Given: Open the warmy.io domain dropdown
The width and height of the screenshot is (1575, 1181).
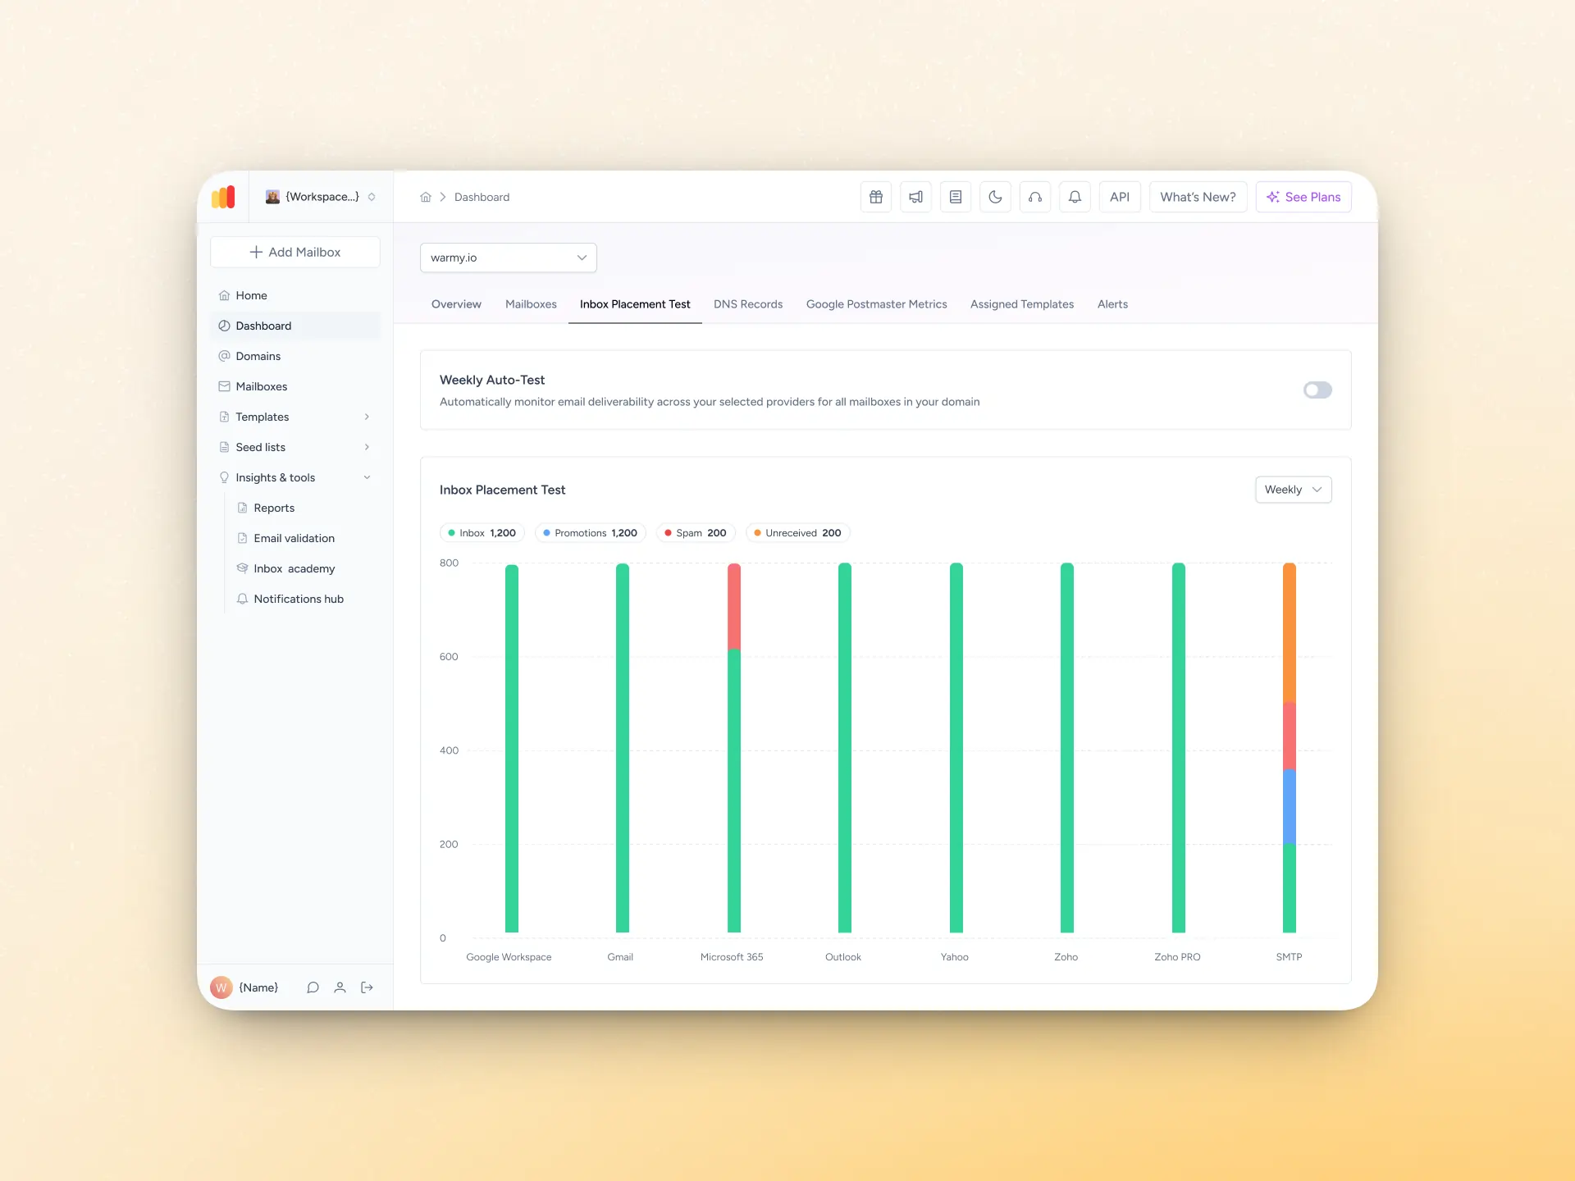Looking at the screenshot, I should pyautogui.click(x=508, y=258).
